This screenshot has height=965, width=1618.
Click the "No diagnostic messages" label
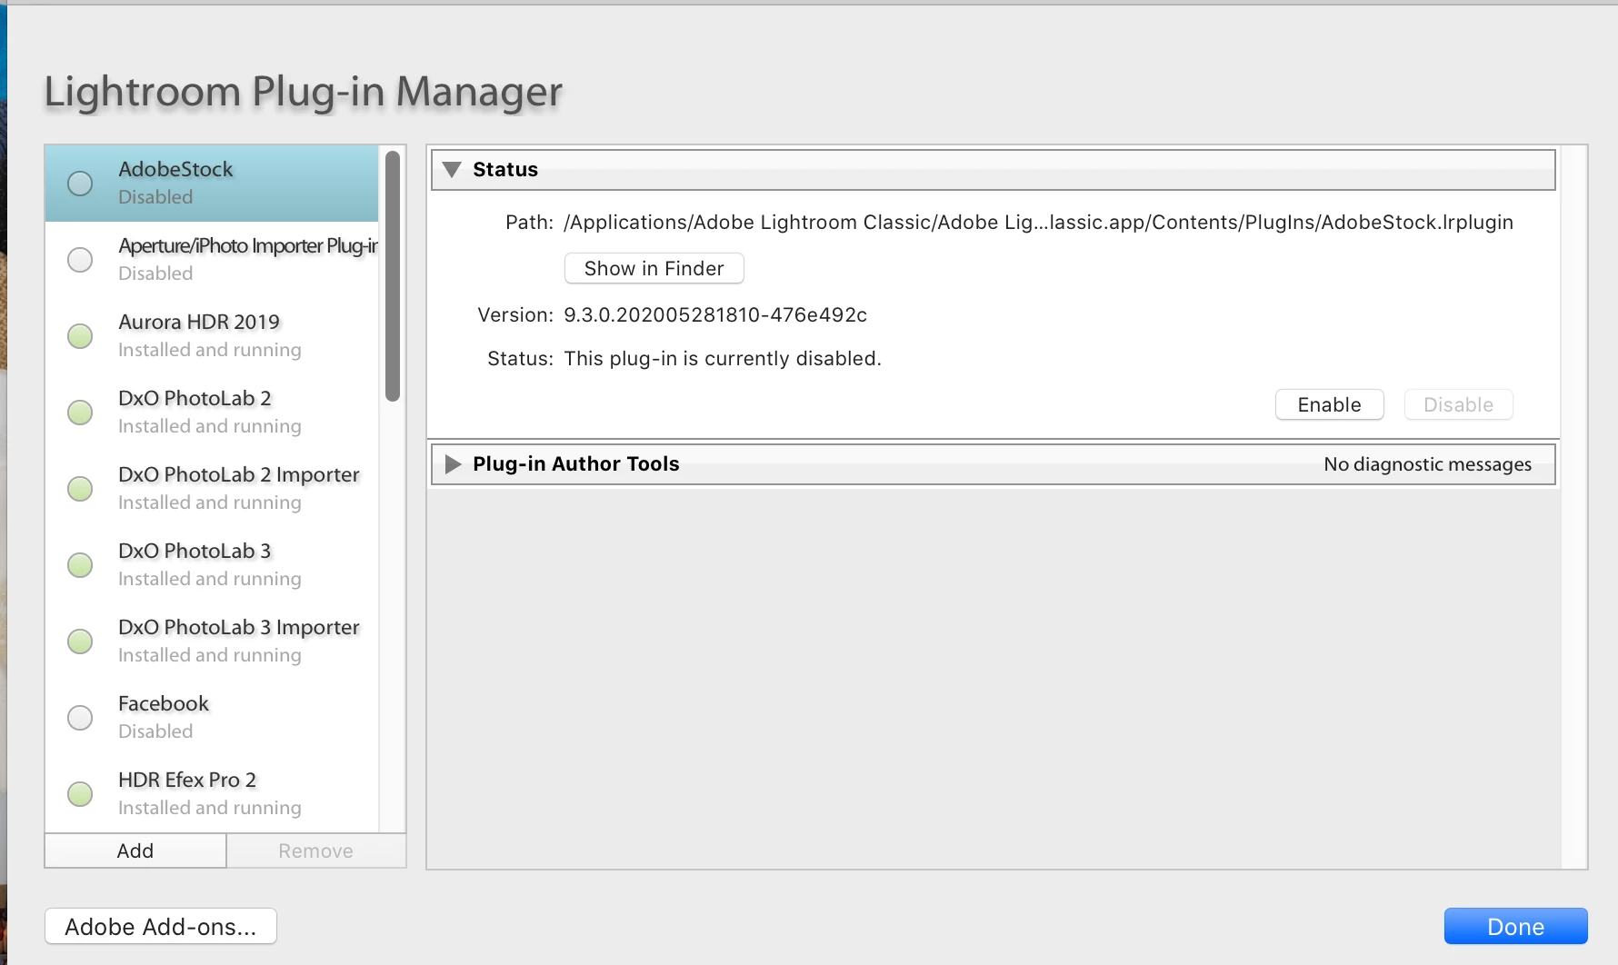coord(1427,464)
